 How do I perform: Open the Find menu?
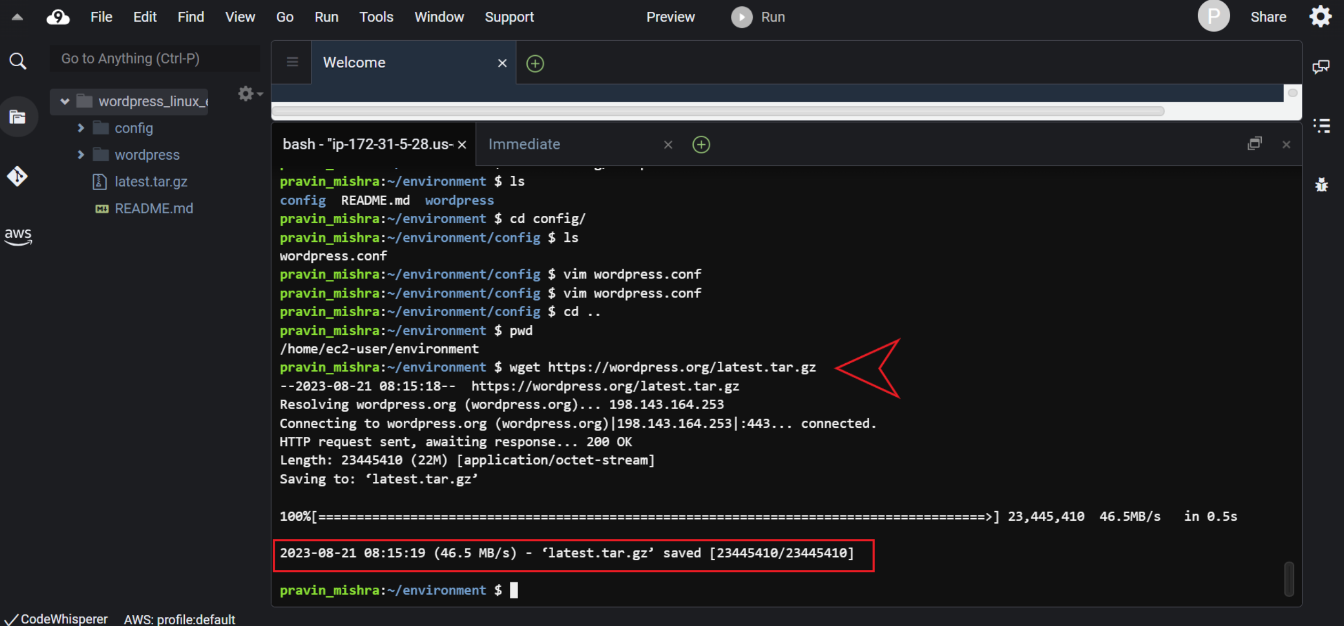click(191, 17)
